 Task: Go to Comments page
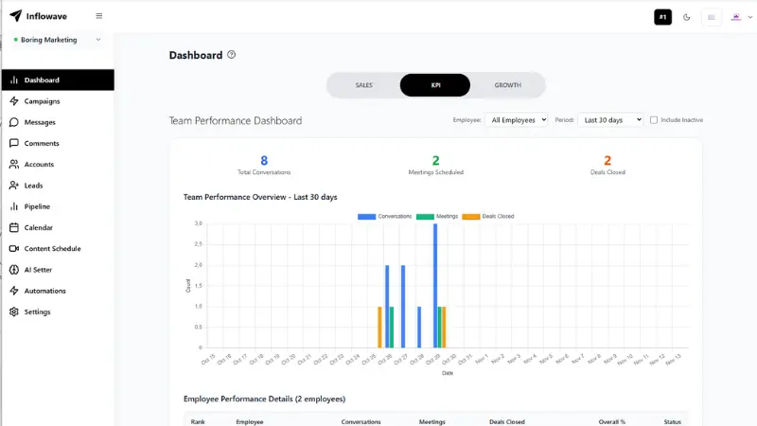coord(58,143)
